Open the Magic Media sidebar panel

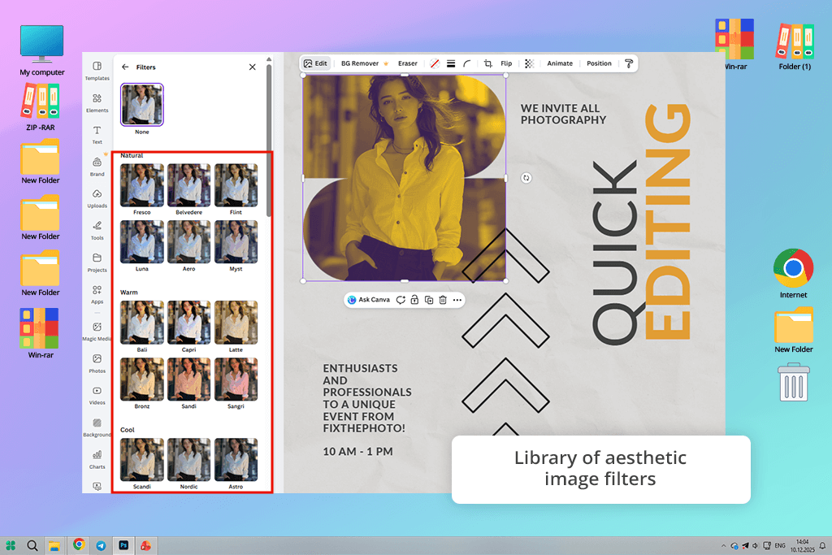(x=97, y=332)
